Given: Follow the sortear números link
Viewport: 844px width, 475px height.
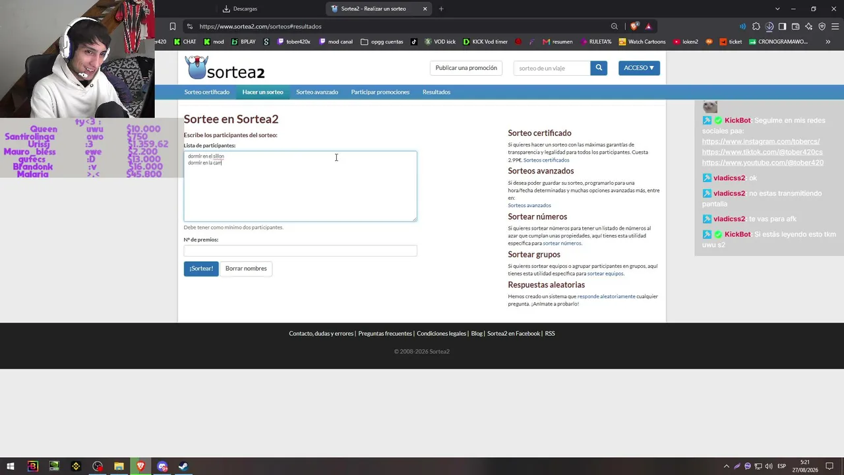Looking at the screenshot, I should 562,243.
